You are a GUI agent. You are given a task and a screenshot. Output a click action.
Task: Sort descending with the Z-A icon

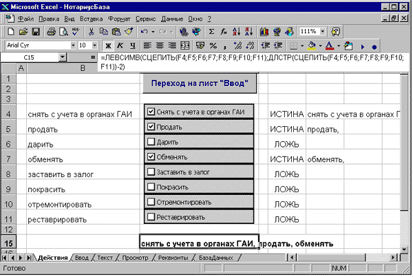[249, 32]
